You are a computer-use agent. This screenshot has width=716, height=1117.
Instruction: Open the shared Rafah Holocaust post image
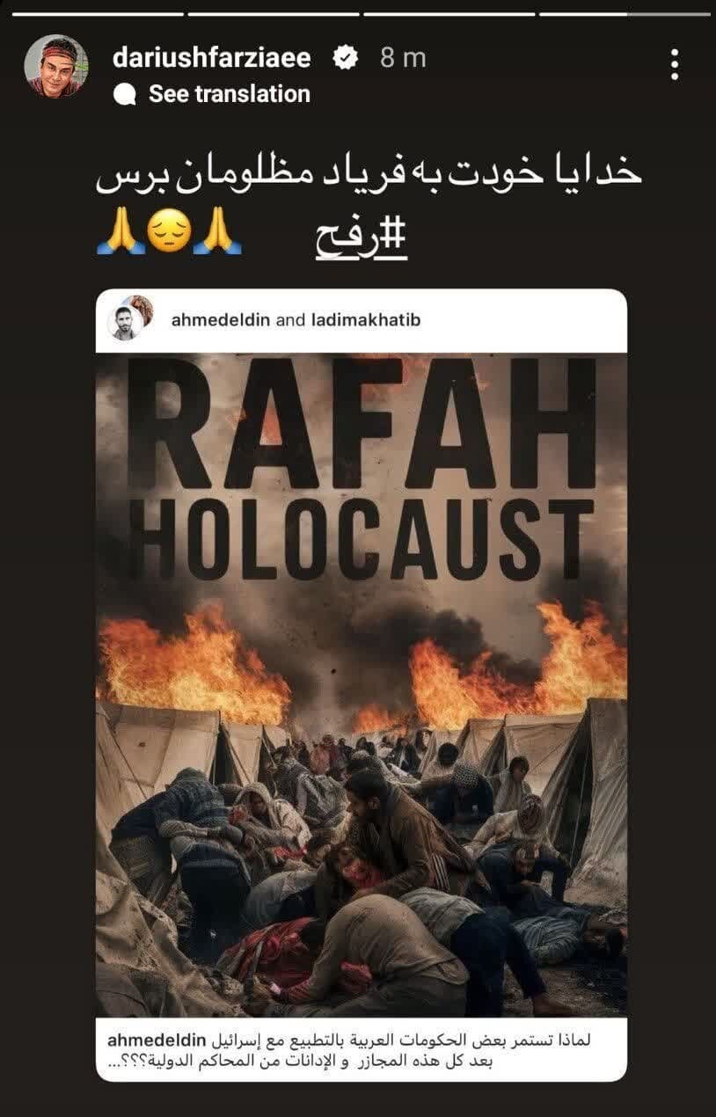pyautogui.click(x=362, y=684)
